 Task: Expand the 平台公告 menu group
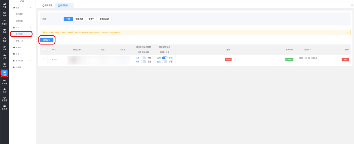coord(22,60)
